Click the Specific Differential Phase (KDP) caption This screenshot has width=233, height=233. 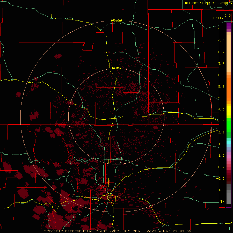point(83,231)
